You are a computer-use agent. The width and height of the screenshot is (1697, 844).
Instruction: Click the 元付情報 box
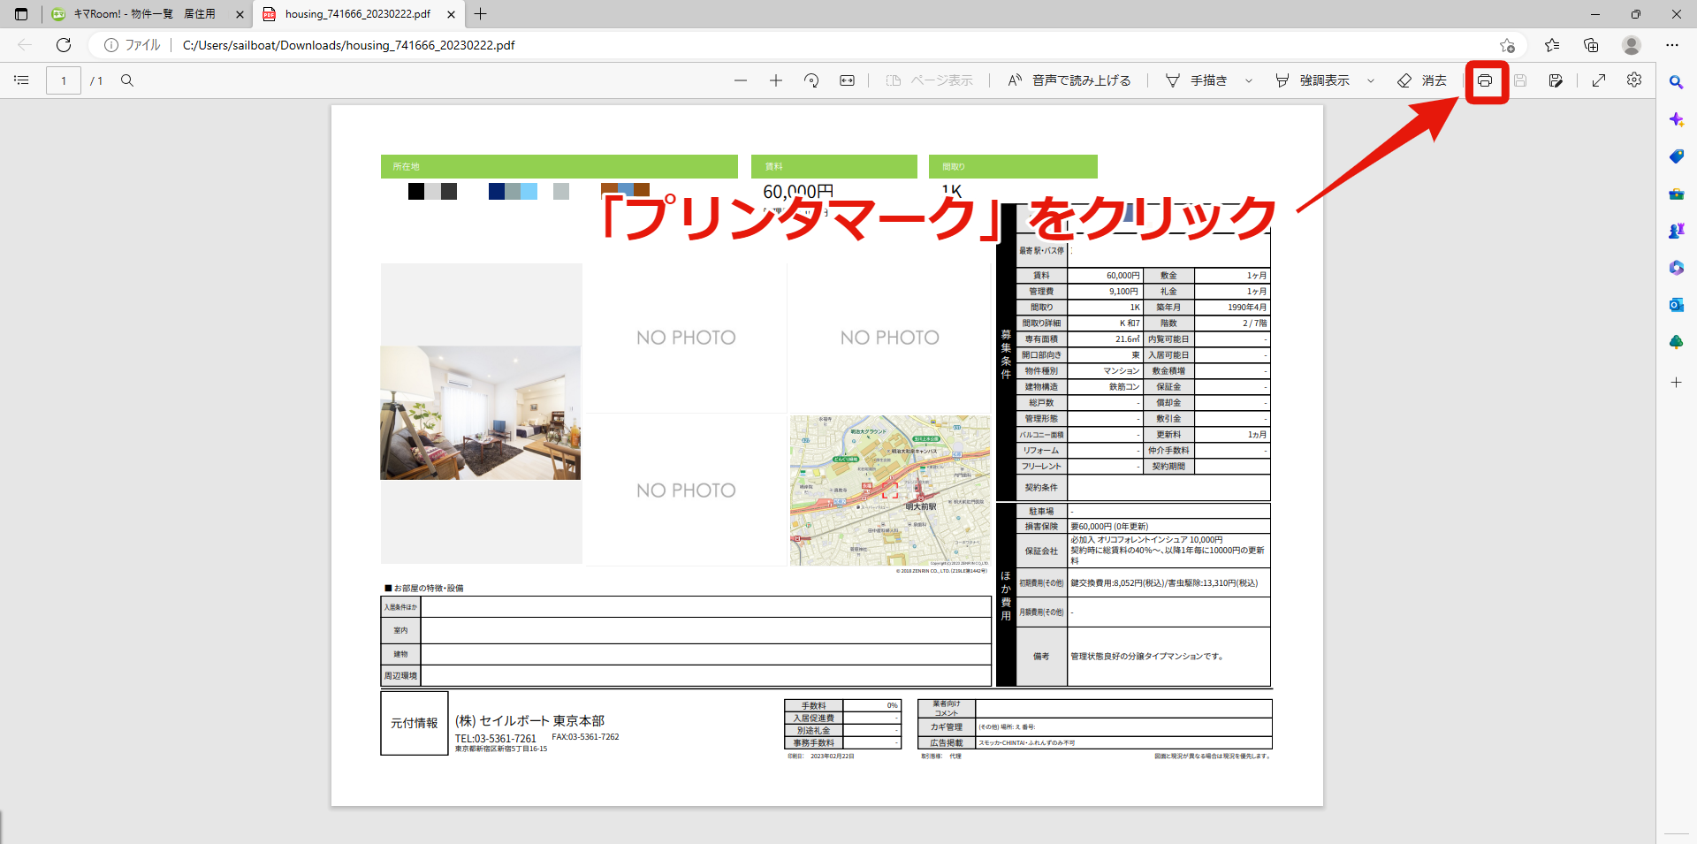[x=415, y=723]
